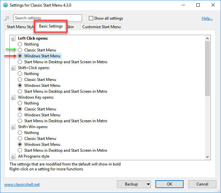Image resolution: width=221 pixels, height=193 pixels.
Task: Select Windows Start Menu under Left Click opens
Action: point(20,56)
